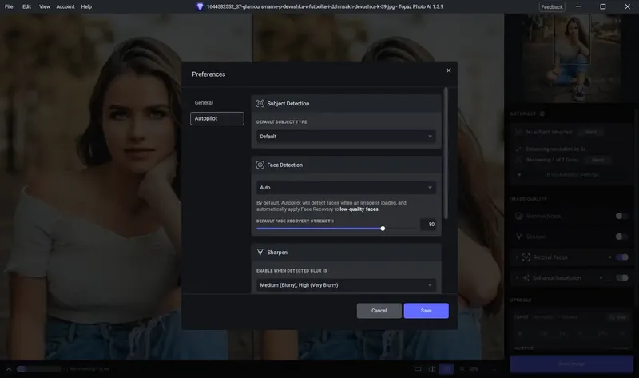Image resolution: width=639 pixels, height=378 pixels.
Task: Toggle the Remove Noise switch
Action: (x=621, y=216)
